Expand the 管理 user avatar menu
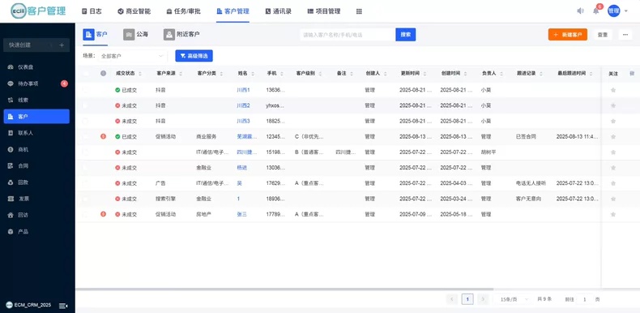Screen dimensions: 640x313 tap(617, 11)
